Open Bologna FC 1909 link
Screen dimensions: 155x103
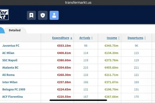tap(14, 89)
